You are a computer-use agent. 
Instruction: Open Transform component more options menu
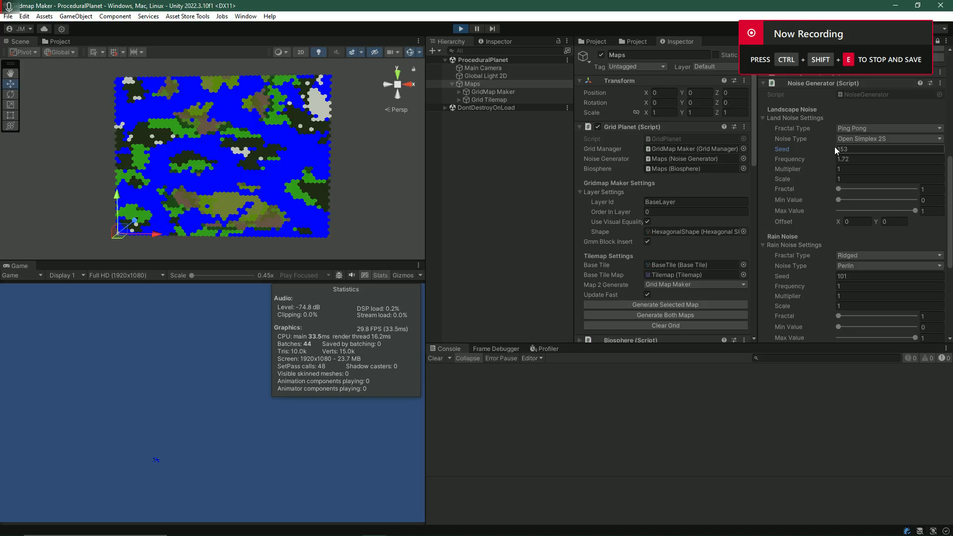[744, 81]
